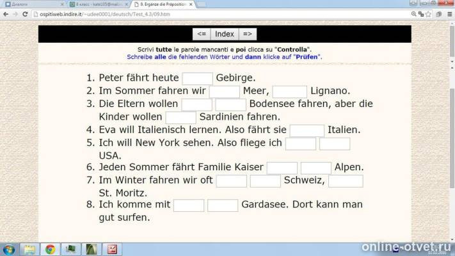Switch to the second browser tab
This screenshot has width=455, height=256.
98,4
